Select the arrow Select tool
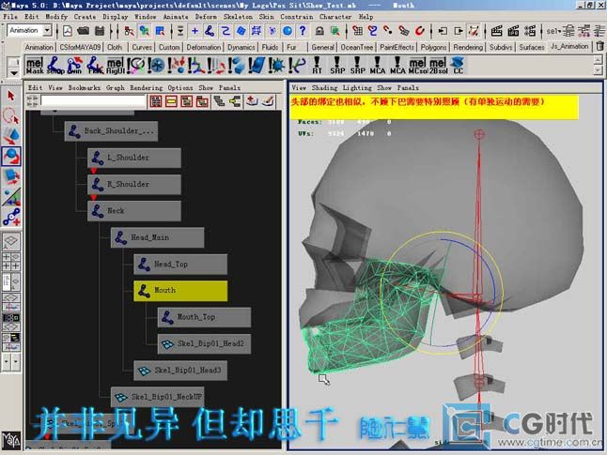 coord(11,96)
